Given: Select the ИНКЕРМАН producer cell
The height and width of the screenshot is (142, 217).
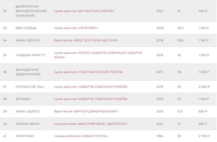Looking at the screenshot, I should tap(24, 136).
